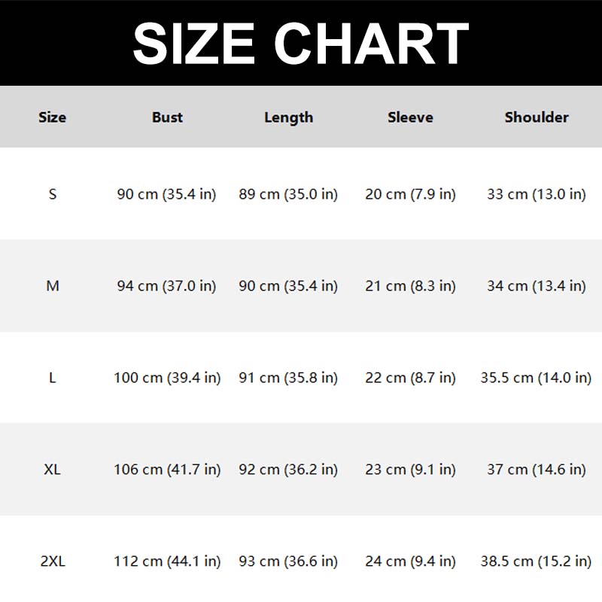Click the Bust column header
Viewport: 602px width, 602px height.
pyautogui.click(x=167, y=117)
